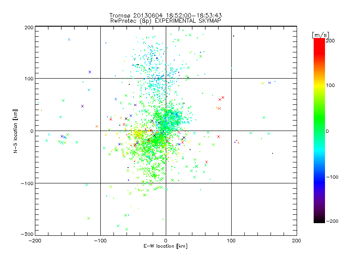Image resolution: width=349 pixels, height=262 pixels.
Task: Click E-W axis tick label "0"
Action: 166,241
